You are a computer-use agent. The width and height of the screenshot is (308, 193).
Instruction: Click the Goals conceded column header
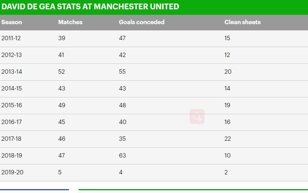point(141,22)
